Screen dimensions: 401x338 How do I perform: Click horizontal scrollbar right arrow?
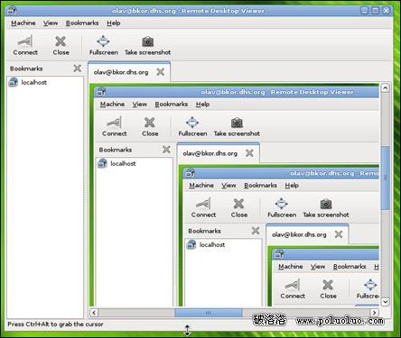[375, 313]
